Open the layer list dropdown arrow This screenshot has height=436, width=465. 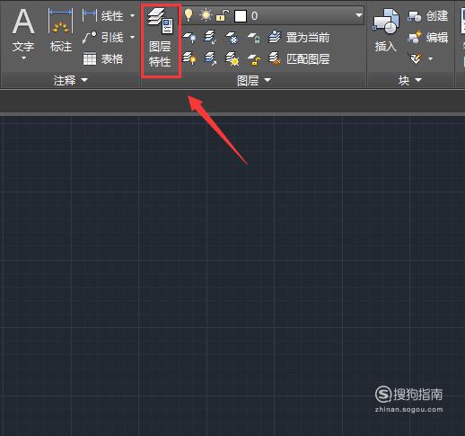pyautogui.click(x=358, y=15)
